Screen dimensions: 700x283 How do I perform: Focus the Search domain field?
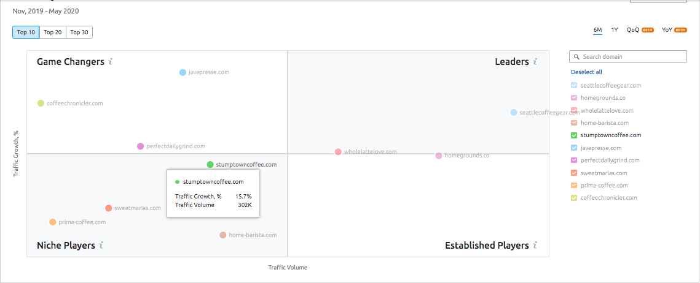(627, 57)
